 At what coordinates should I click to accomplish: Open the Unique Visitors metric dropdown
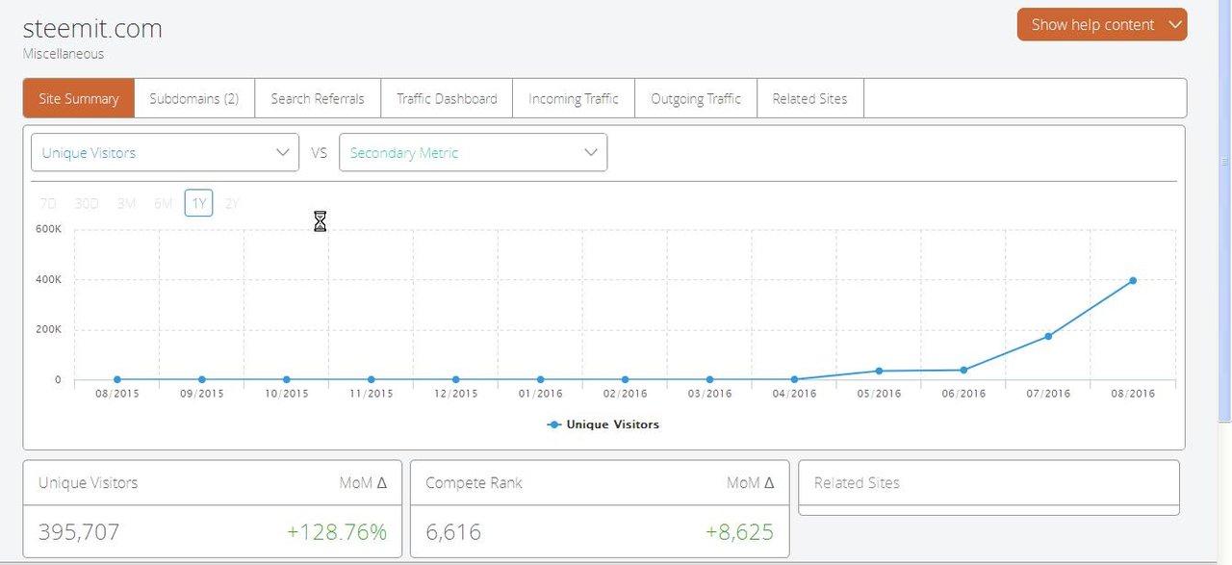pos(165,152)
